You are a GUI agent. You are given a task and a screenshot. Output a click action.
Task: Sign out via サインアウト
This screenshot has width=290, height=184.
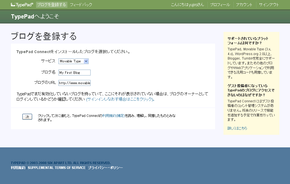tap(269, 4)
